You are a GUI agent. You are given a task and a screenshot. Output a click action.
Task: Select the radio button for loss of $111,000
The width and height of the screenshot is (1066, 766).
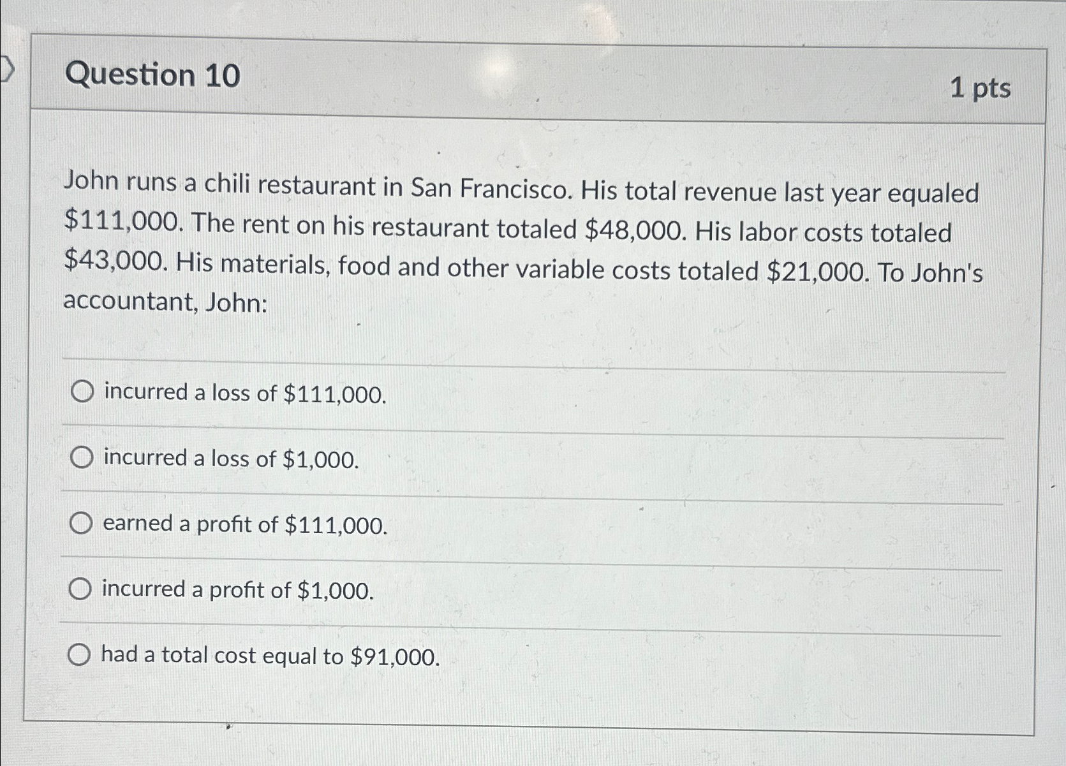point(82,391)
